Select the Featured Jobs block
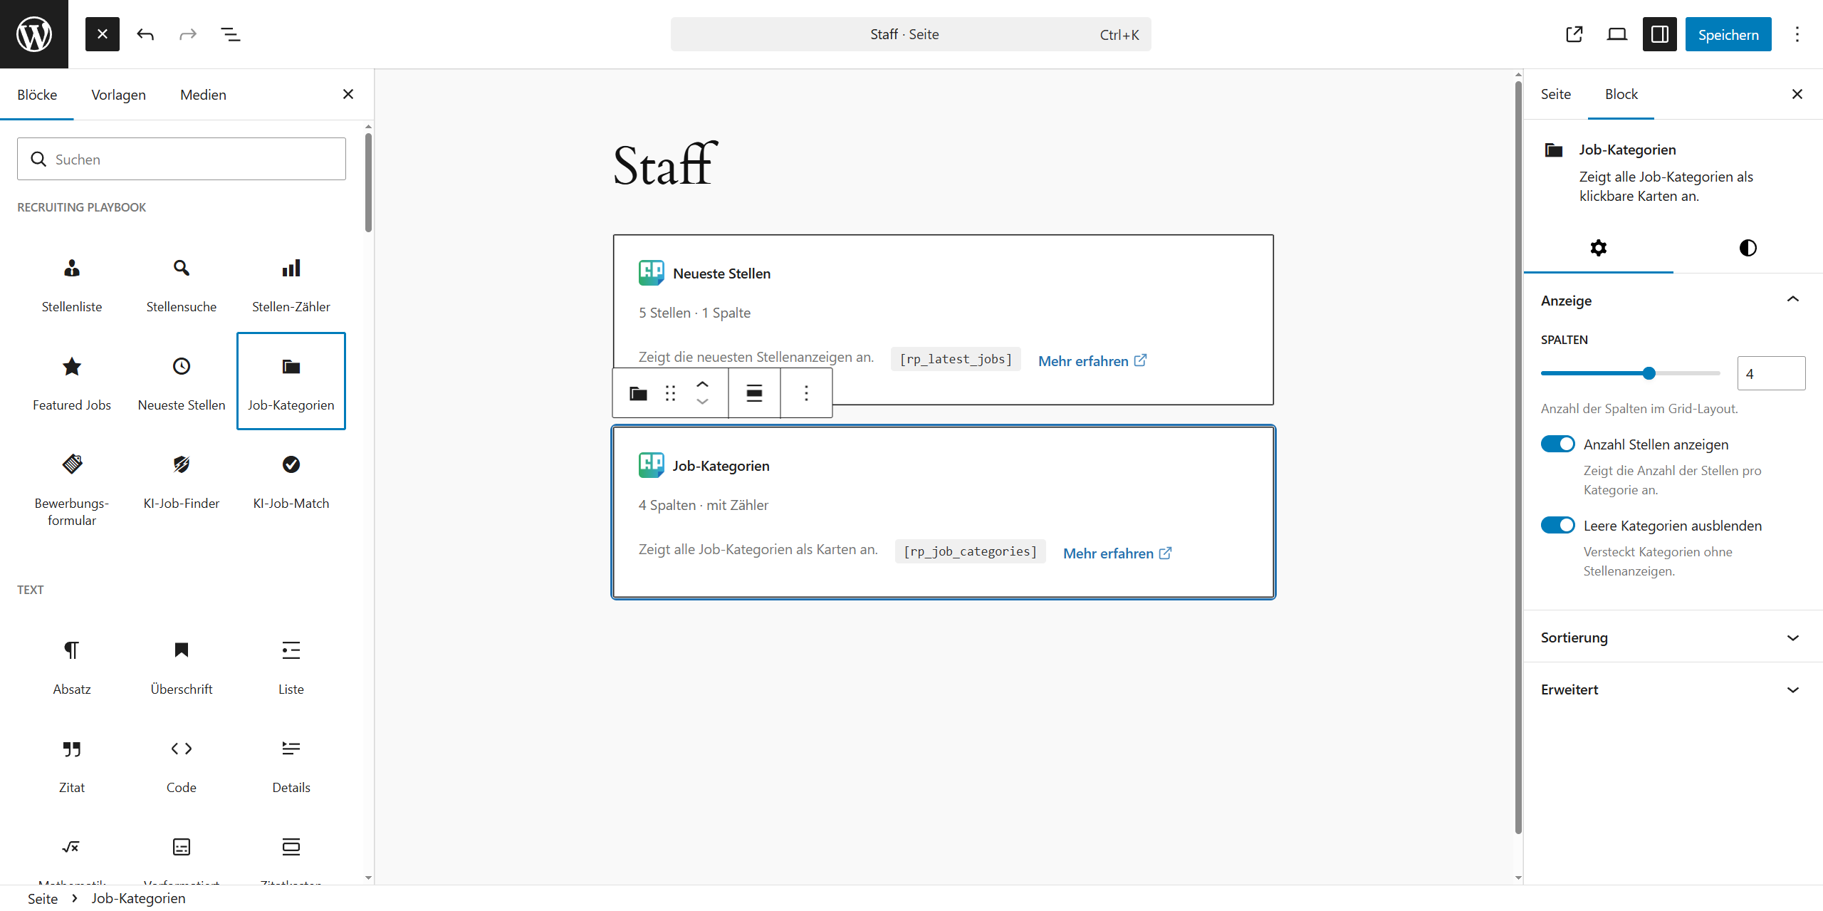This screenshot has width=1823, height=911. [x=71, y=381]
